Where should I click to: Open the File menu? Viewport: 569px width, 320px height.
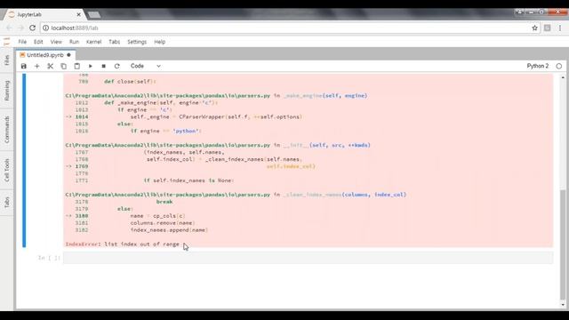click(22, 42)
